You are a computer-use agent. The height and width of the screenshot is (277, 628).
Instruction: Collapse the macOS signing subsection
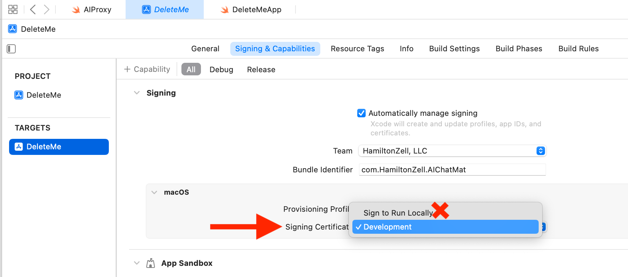(x=154, y=192)
